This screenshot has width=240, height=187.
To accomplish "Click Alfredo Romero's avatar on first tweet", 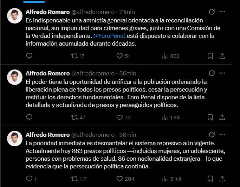I will click(15, 16).
